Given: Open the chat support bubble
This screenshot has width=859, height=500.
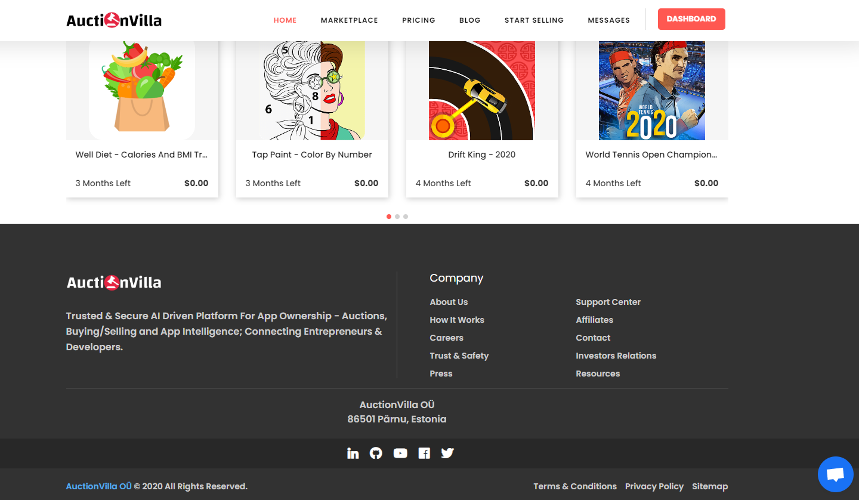Looking at the screenshot, I should point(835,474).
